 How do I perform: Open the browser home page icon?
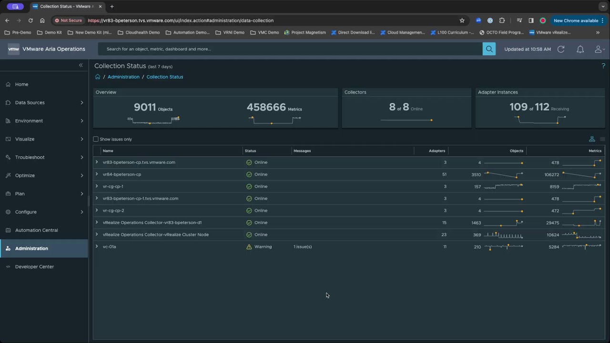[x=42, y=20]
